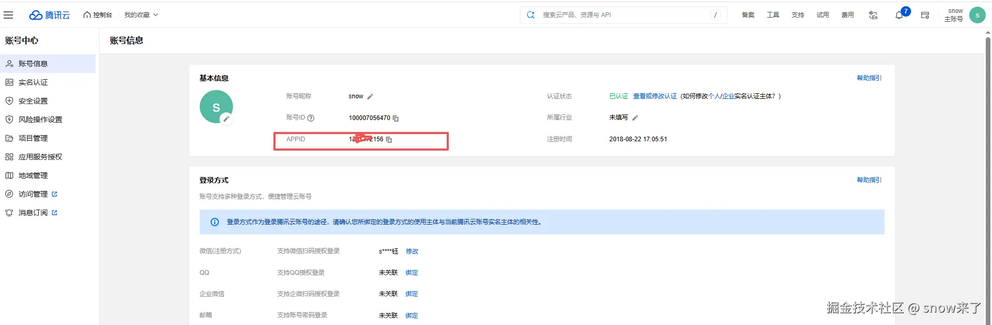Click the 查看或修改认证 link
The width and height of the screenshot is (992, 325).
(655, 96)
